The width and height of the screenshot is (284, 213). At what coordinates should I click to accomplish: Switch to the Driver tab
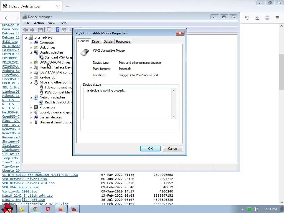96,42
